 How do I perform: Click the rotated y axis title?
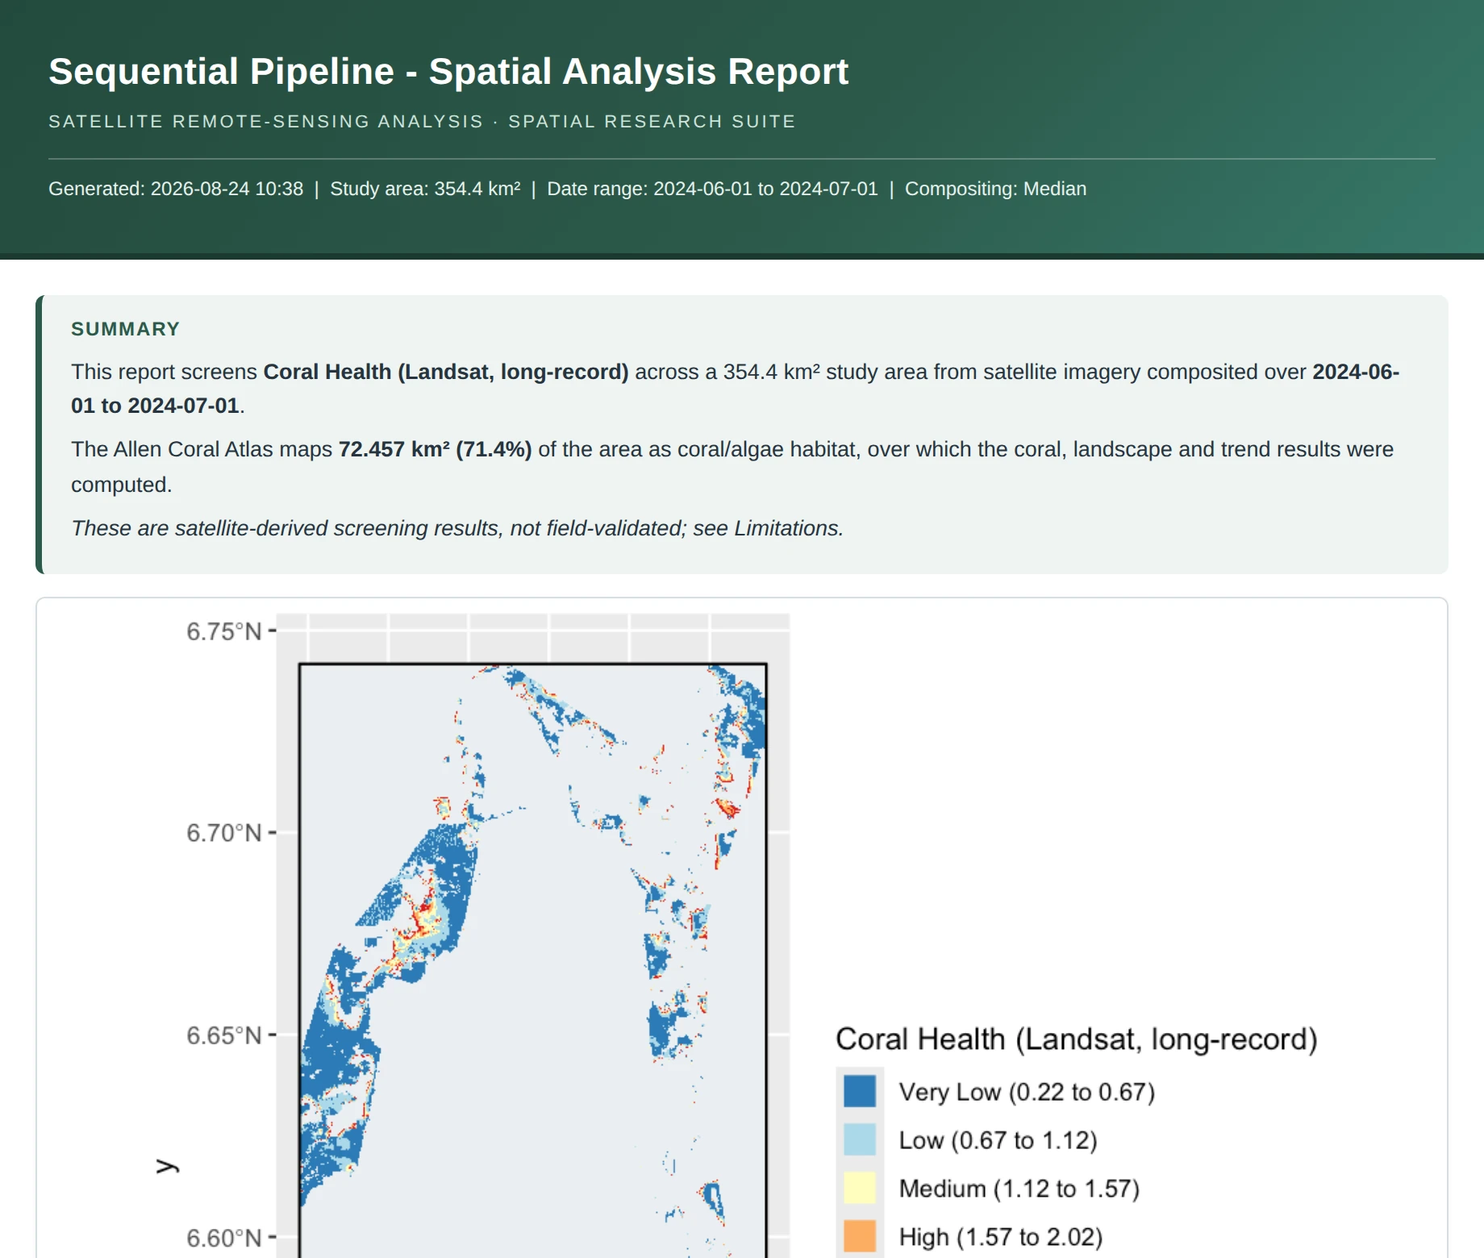click(167, 1166)
